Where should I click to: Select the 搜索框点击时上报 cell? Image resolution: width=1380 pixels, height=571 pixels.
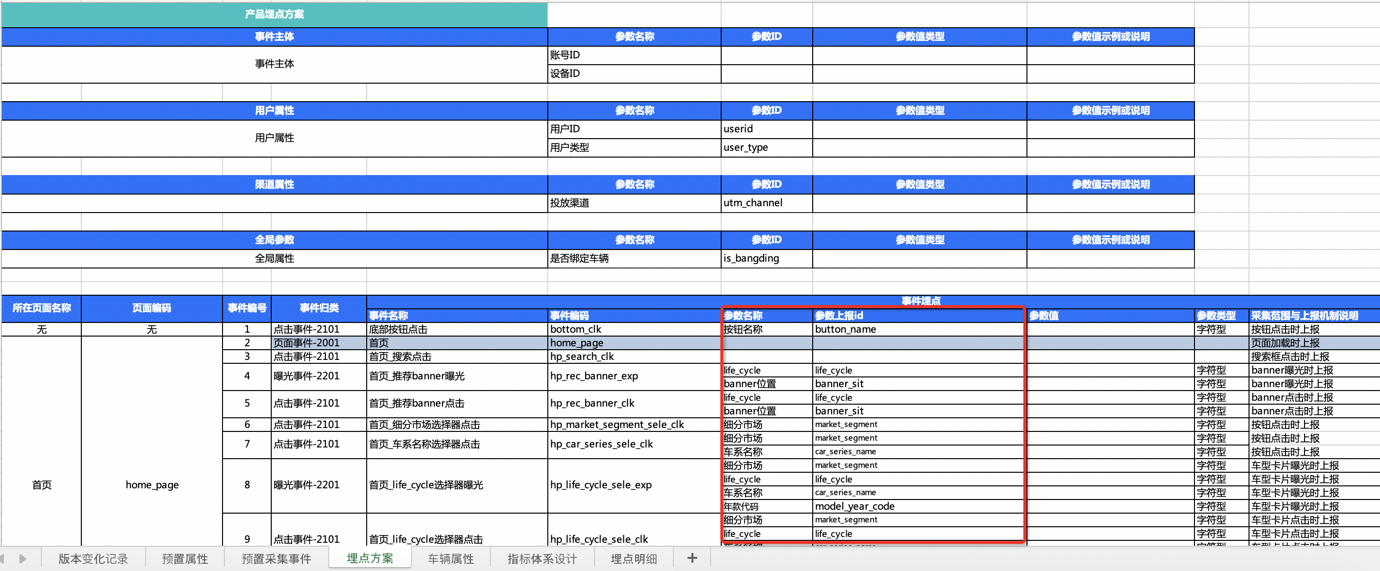(1315, 357)
